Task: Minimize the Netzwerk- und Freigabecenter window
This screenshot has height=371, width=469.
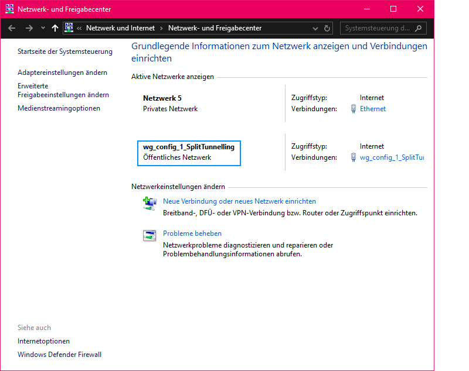Action: coord(367,9)
